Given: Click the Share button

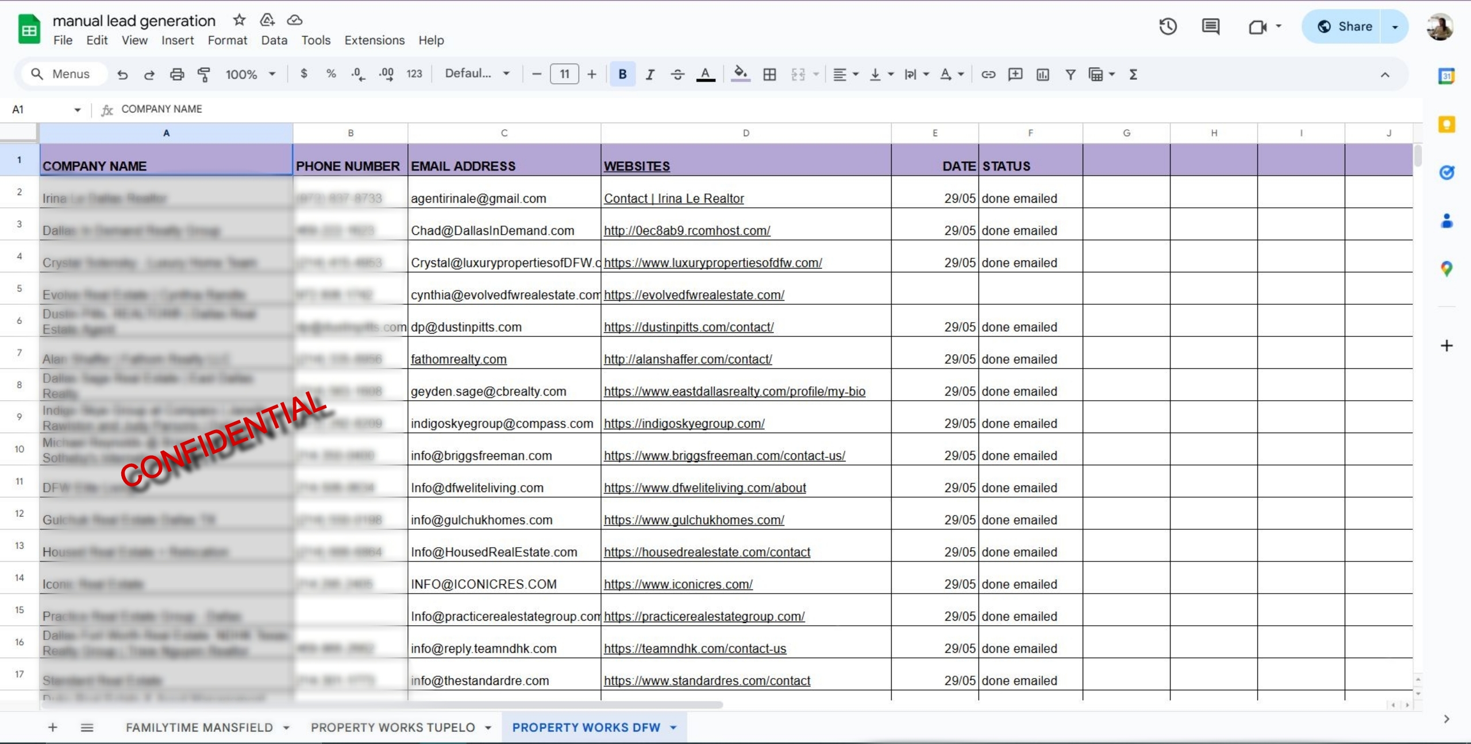Looking at the screenshot, I should point(1345,26).
